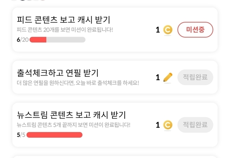Click the full red 5/5 progress bar
The image size is (230, 158).
coord(55,135)
